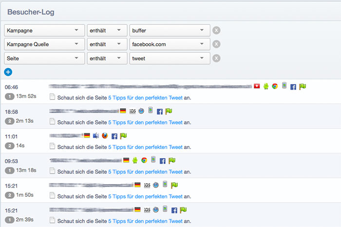Viewport: 341px width, 227px height.
Task: Remove the facebook.com source filter
Action: point(216,44)
